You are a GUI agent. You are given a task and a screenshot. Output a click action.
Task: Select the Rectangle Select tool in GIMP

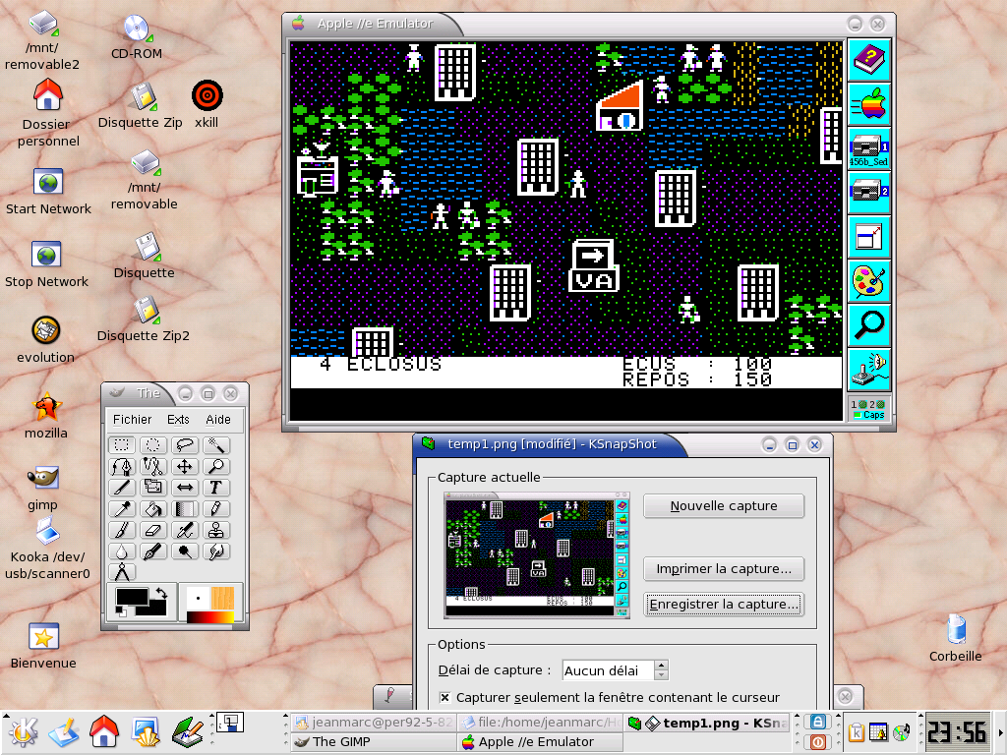coord(121,445)
